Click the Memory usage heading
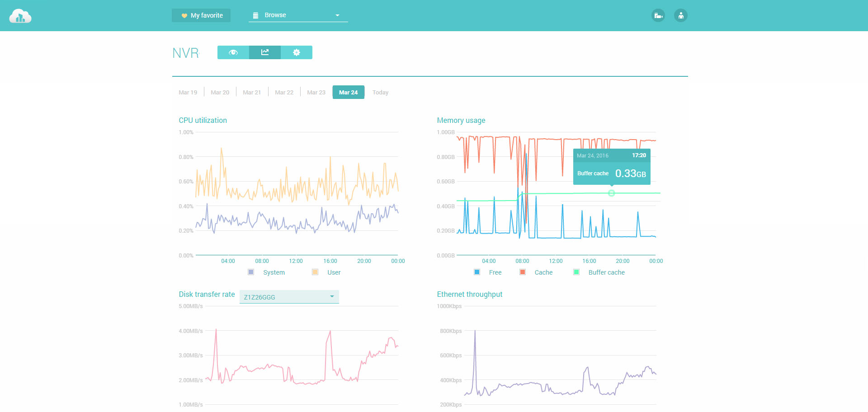The image size is (868, 412). tap(461, 120)
